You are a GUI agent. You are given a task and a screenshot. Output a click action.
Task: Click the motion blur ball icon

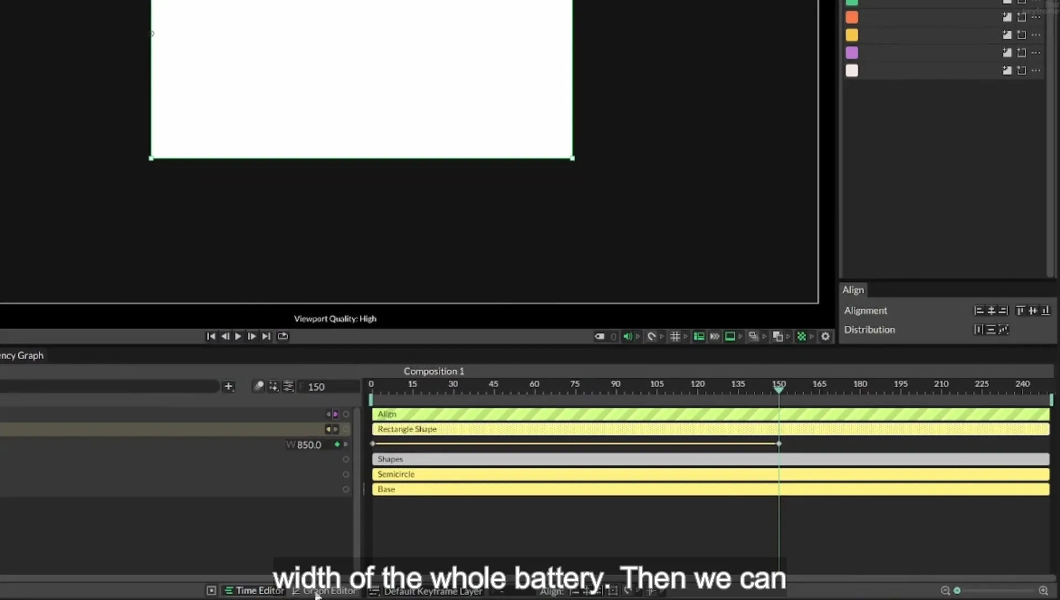[x=258, y=386]
